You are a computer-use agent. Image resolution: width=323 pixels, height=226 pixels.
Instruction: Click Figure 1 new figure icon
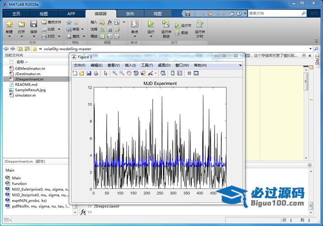tap(75, 73)
